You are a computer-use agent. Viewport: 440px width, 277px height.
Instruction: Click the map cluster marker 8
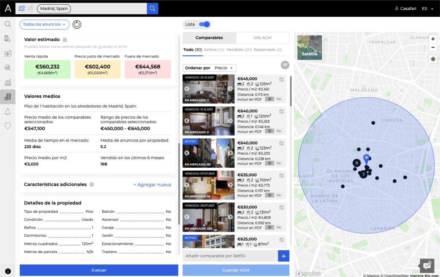click(x=357, y=163)
